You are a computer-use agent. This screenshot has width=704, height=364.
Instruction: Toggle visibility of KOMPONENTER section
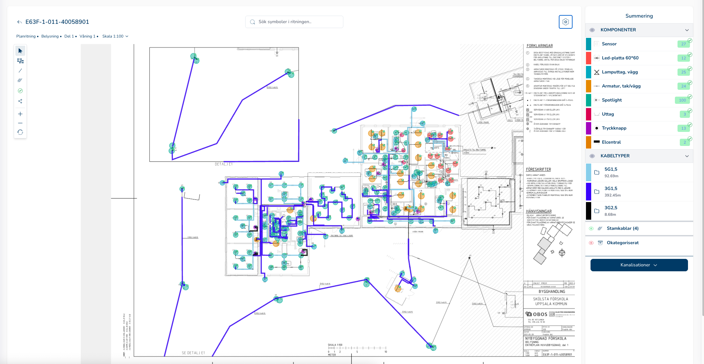pos(592,30)
